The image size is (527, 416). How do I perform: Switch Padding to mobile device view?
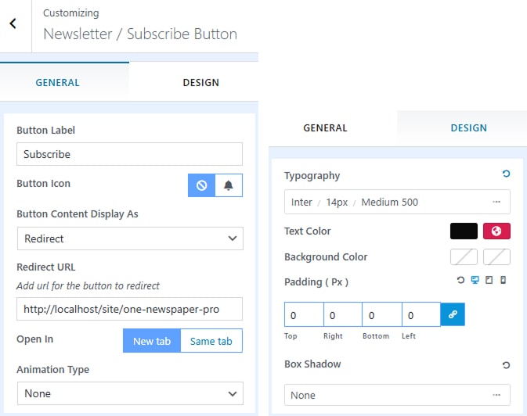[x=503, y=281]
